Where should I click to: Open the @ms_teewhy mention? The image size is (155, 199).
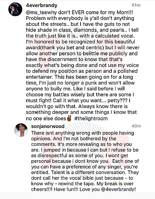coord(41,13)
